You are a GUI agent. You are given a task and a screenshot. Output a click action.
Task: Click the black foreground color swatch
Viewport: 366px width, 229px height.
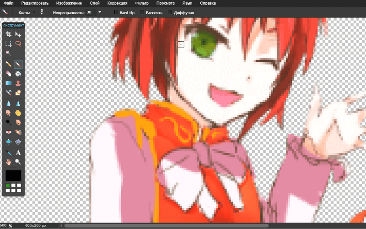(13, 175)
